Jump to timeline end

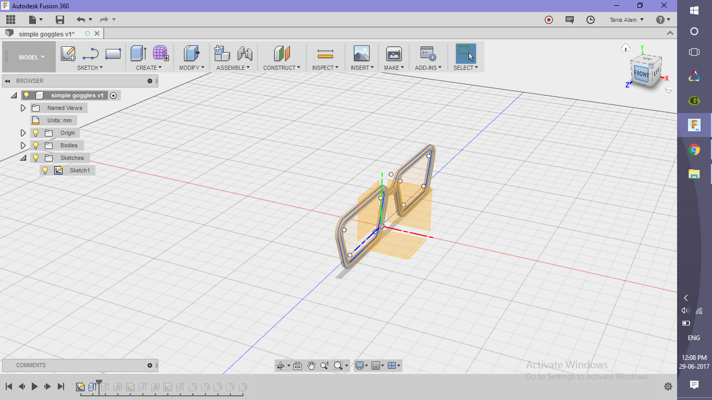click(x=60, y=386)
